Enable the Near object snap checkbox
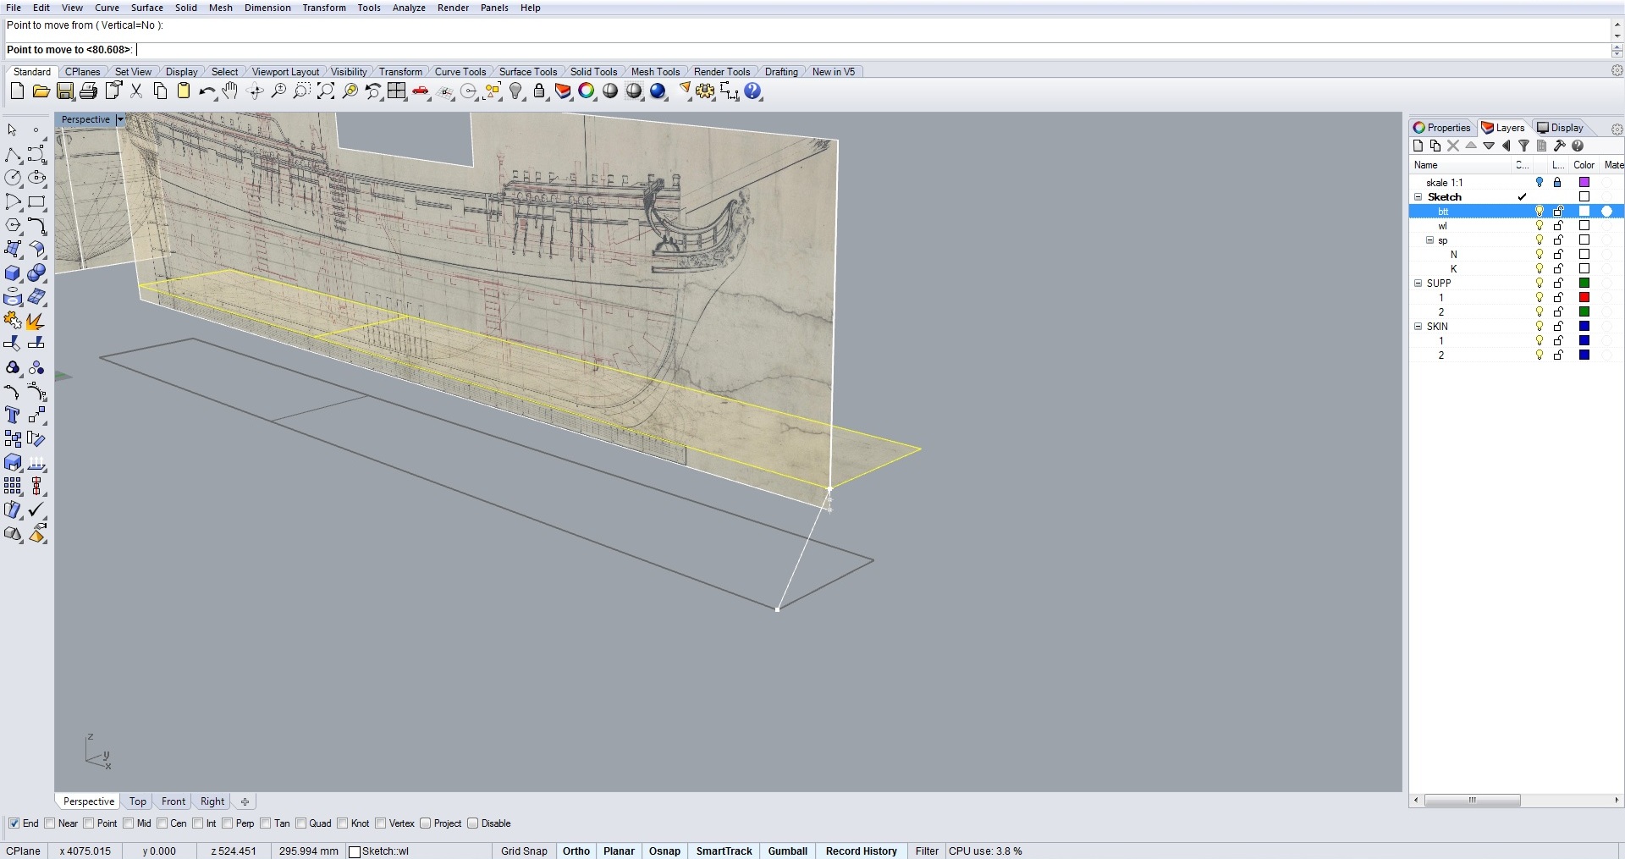1625x859 pixels. pos(50,823)
